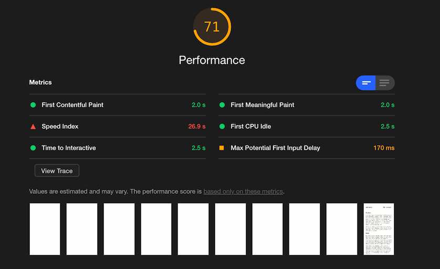The image size is (440, 269).
Task: Click the View Trace button
Action: [x=57, y=170]
